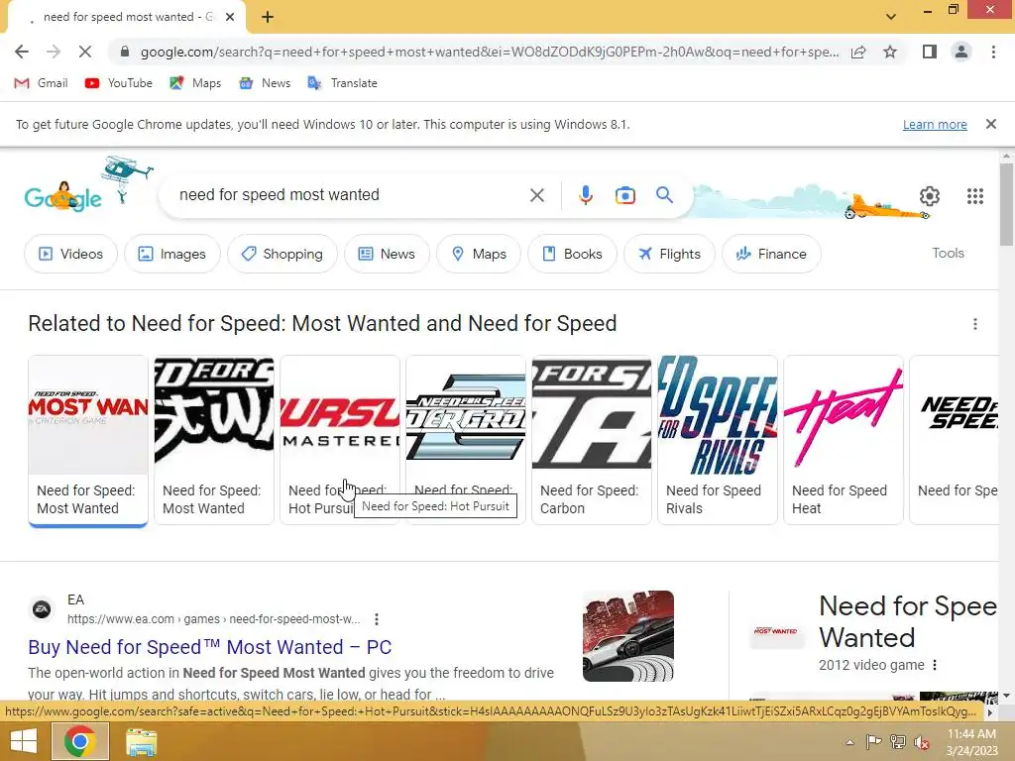
Task: Select the black graffiti Most Wanted card
Action: coord(214,440)
